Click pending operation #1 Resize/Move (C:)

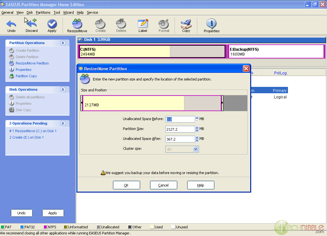[x=33, y=131]
